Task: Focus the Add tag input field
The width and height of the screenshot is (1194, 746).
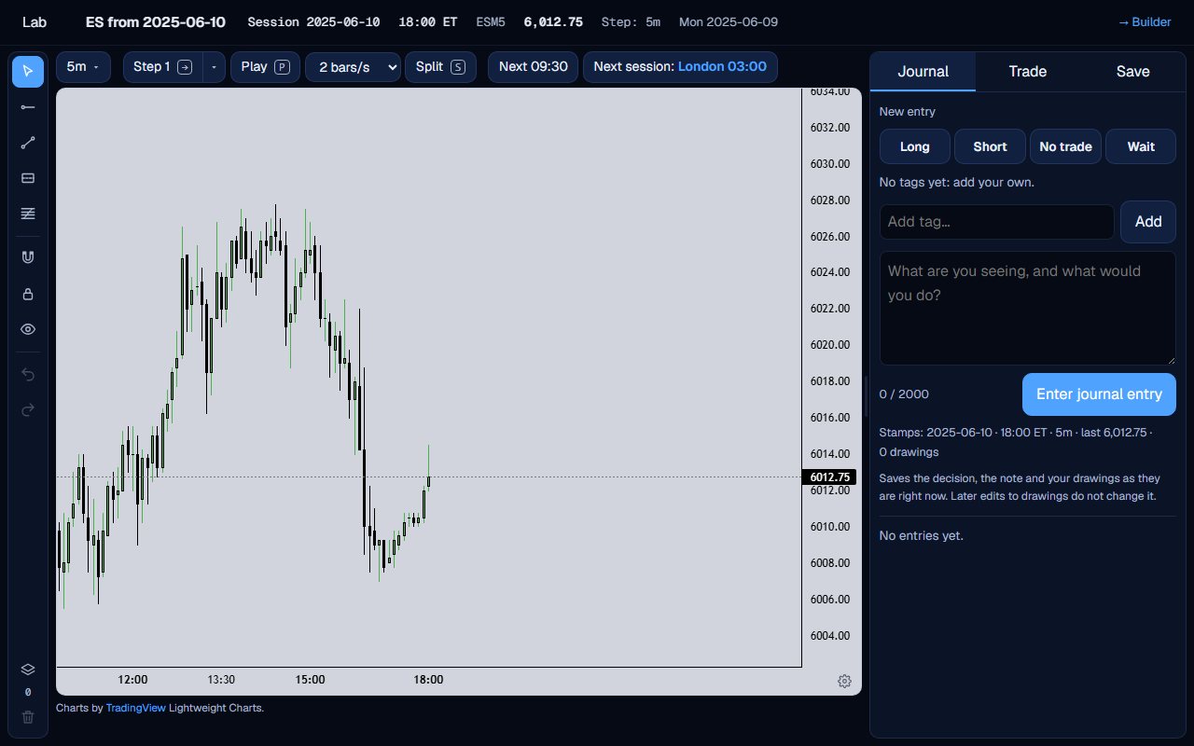Action: 997,222
